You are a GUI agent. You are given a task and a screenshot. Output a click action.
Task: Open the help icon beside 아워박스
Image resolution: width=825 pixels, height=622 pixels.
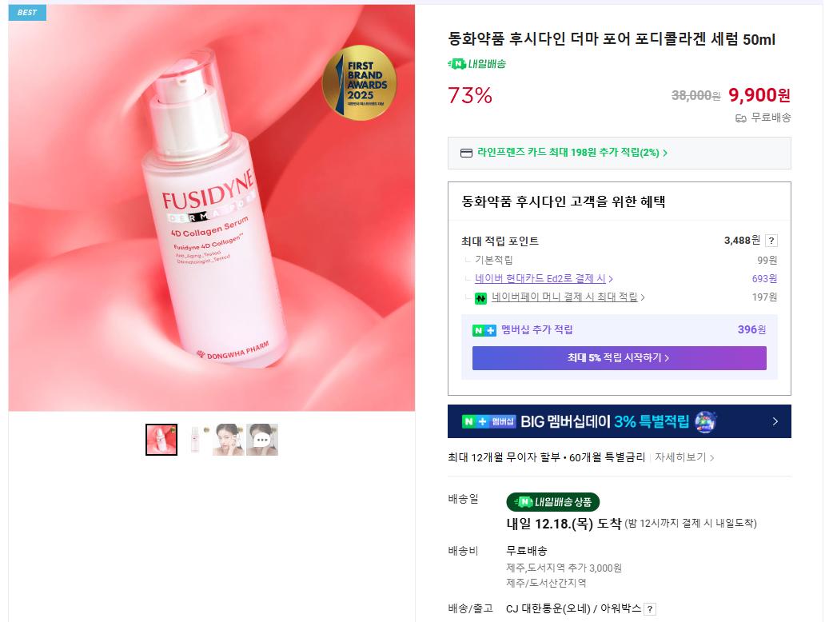650,609
